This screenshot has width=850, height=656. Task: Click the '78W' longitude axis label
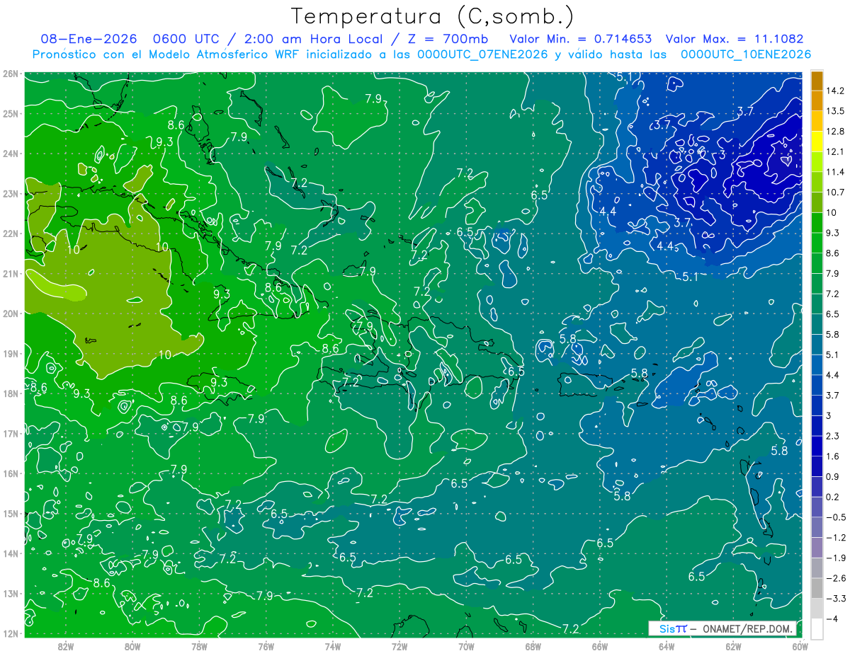pos(199,646)
